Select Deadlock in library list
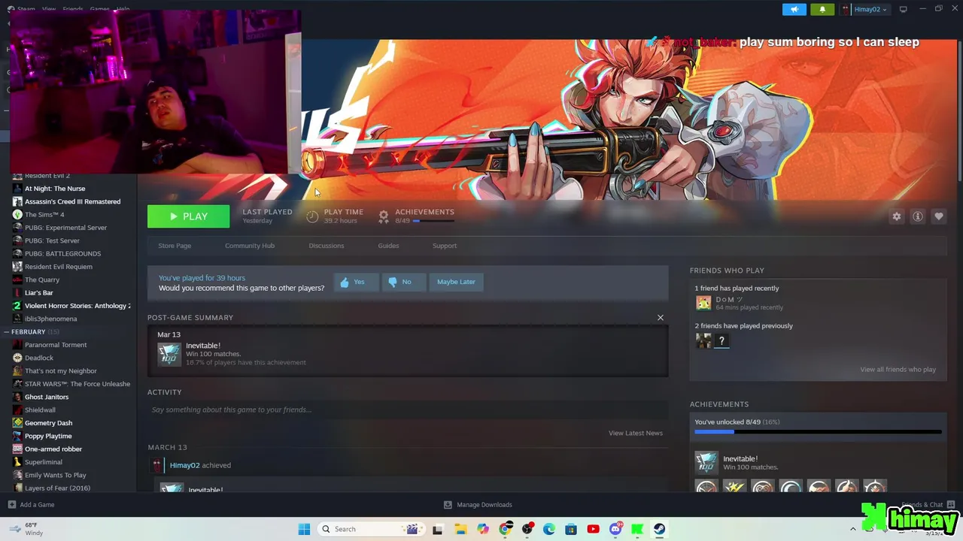 (39, 358)
